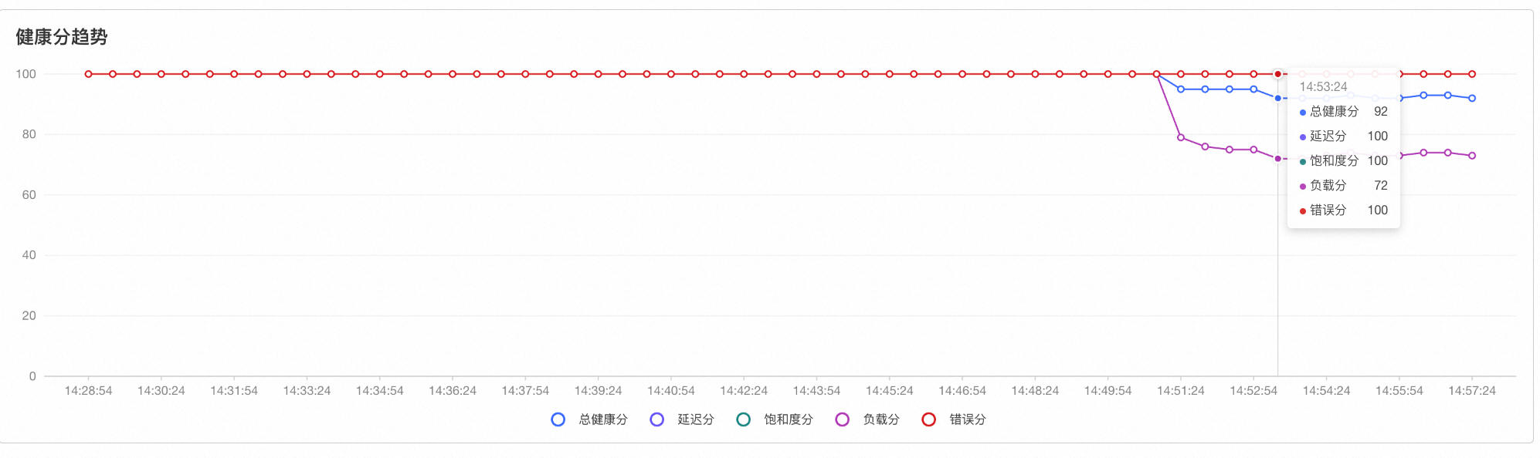Toggle the 错误分 legend circle icon
This screenshot has height=458, width=1540.
[x=929, y=419]
